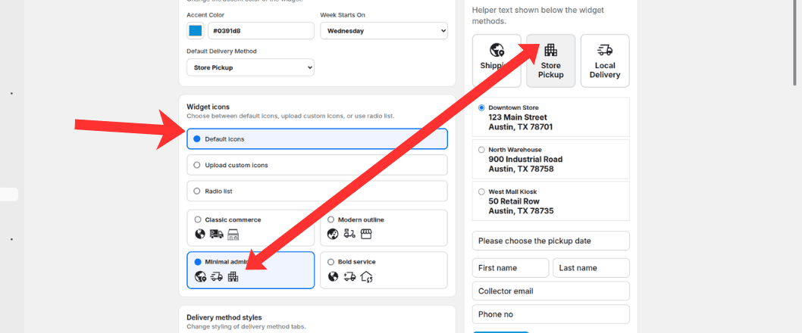This screenshot has width=802, height=333.
Task: Click the Local Delivery truck icon
Action: [x=605, y=50]
